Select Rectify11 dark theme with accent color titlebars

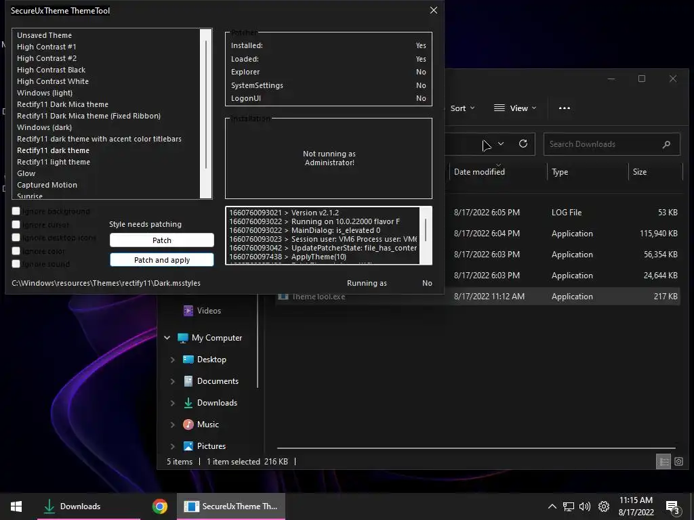tap(99, 139)
